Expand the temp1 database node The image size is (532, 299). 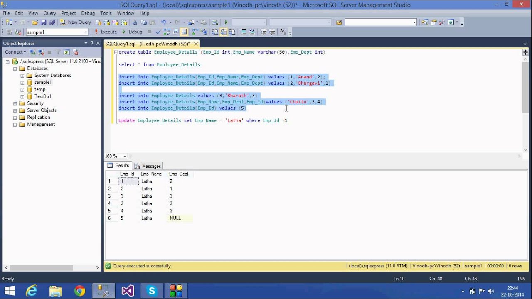(x=22, y=89)
